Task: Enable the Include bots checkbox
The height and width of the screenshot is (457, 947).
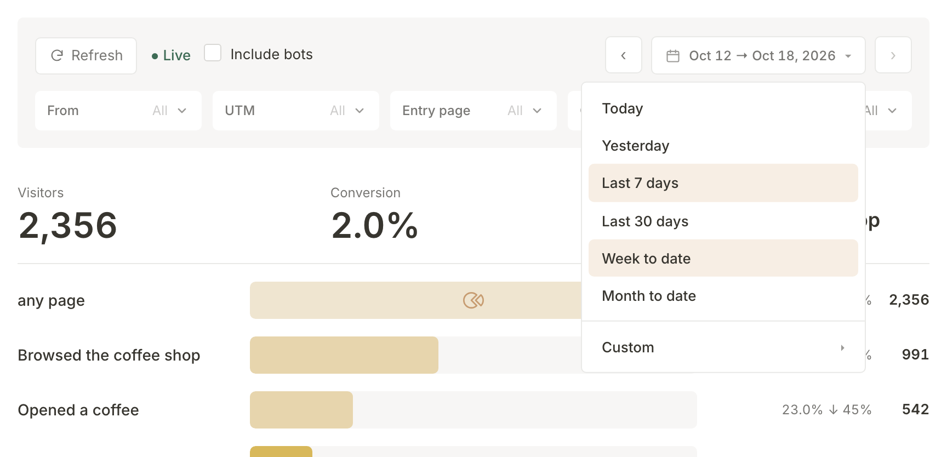Action: pyautogui.click(x=213, y=53)
